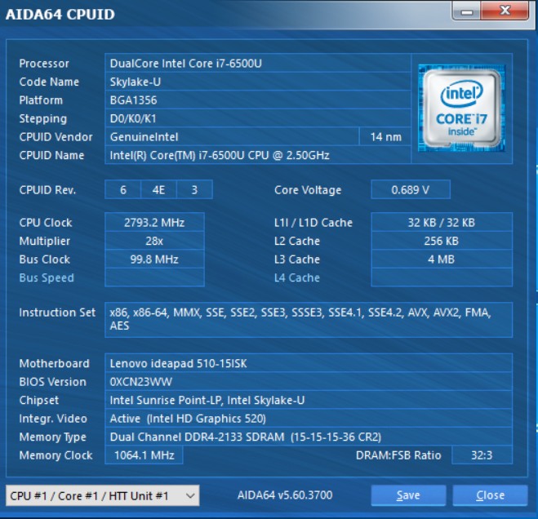This screenshot has width=538, height=519.
Task: Click the Core Voltage 0.689 V field
Action: (x=411, y=190)
